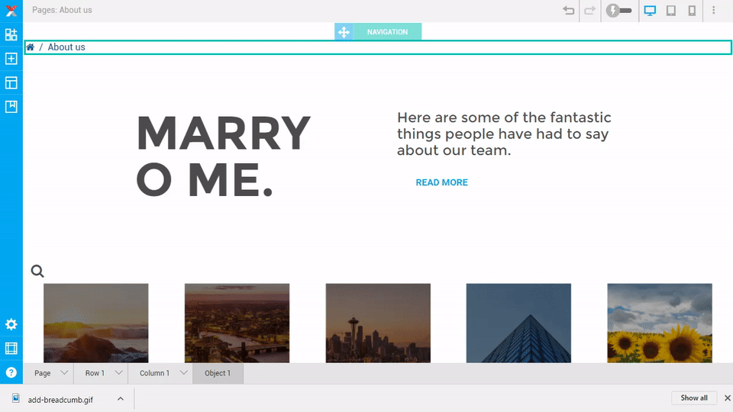Expand the download item options chevron
This screenshot has height=412, width=733.
coord(121,399)
